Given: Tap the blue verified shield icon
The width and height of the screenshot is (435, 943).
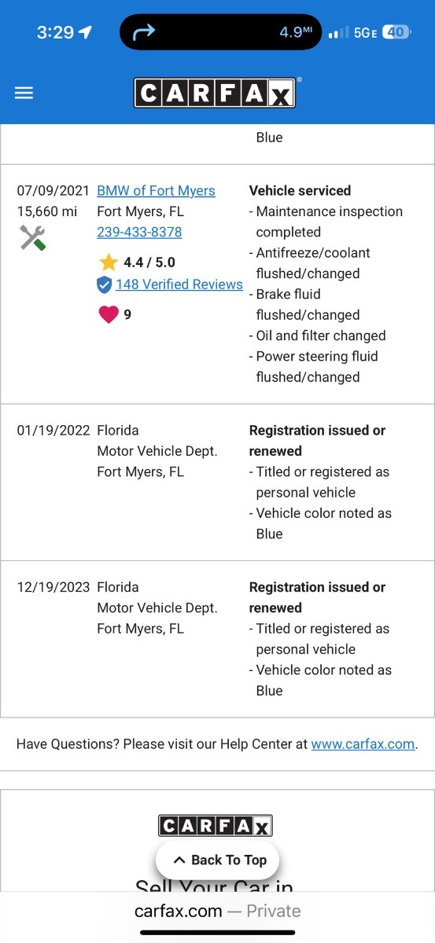Looking at the screenshot, I should [104, 284].
